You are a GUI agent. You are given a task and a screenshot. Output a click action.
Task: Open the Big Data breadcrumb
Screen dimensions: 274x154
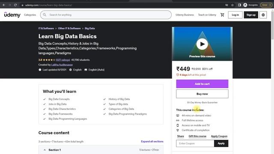tap(90, 28)
